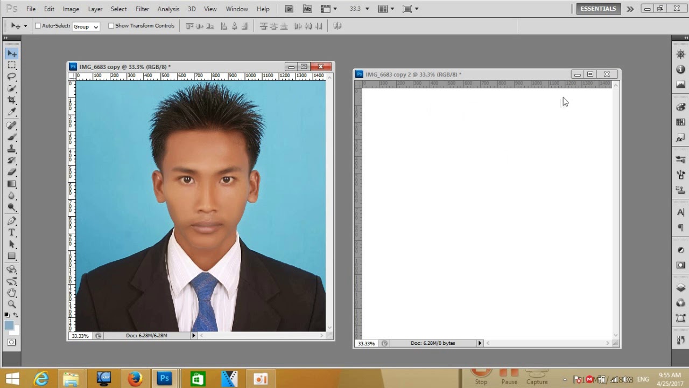Screen dimensions: 689x388
Task: Select the History Brush tool
Action: point(12,161)
